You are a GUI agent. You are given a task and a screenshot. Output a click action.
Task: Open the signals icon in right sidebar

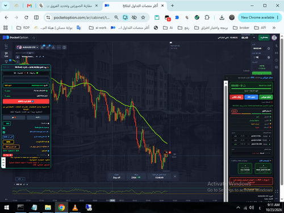click(277, 53)
